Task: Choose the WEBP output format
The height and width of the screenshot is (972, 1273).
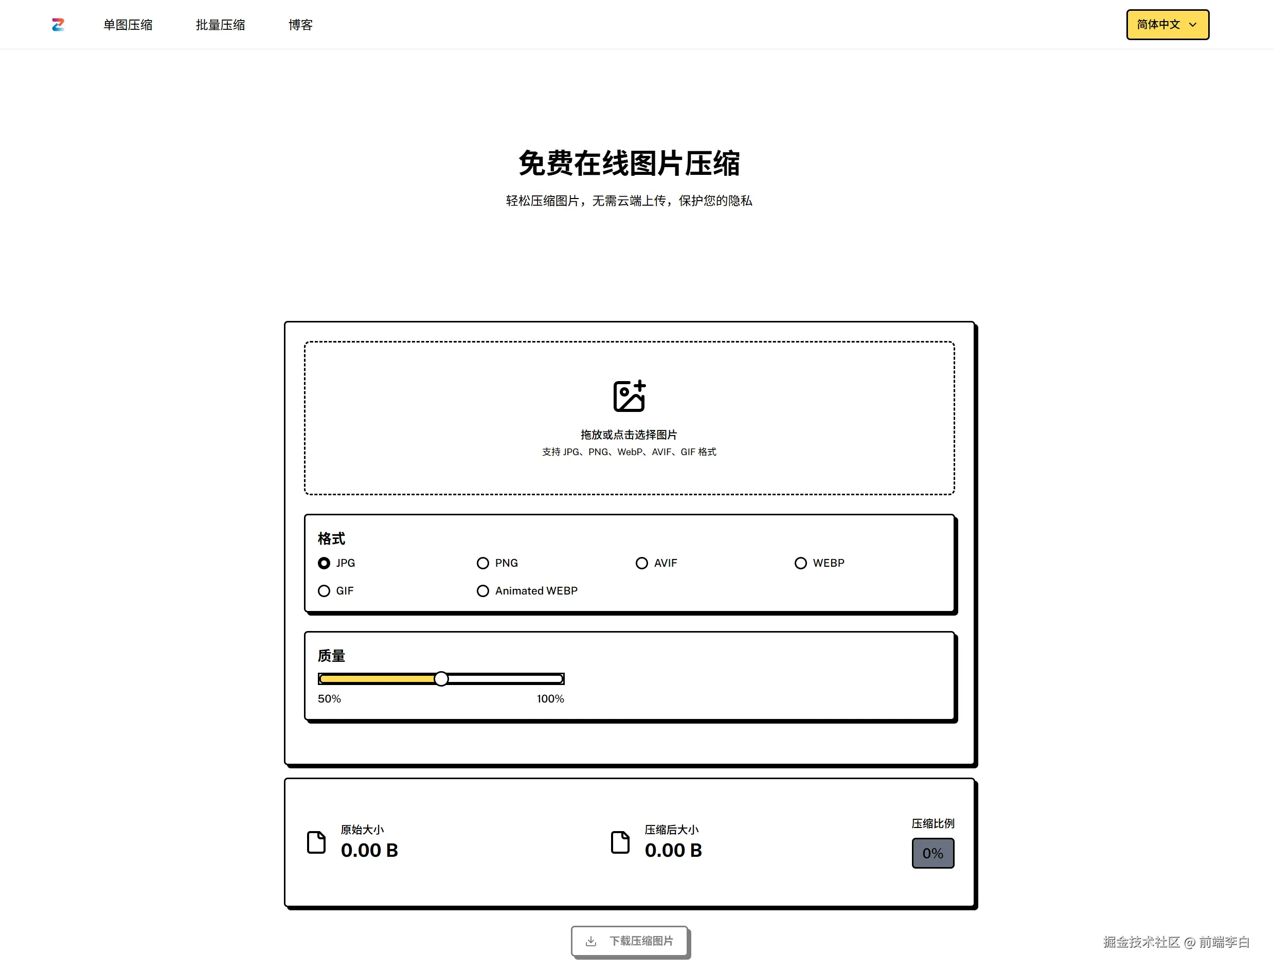Action: (x=800, y=563)
